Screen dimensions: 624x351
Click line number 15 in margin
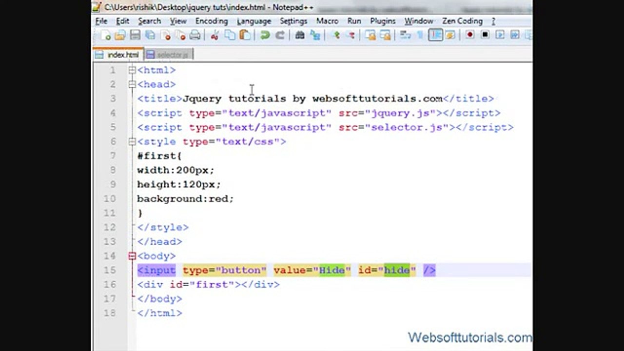tap(110, 270)
